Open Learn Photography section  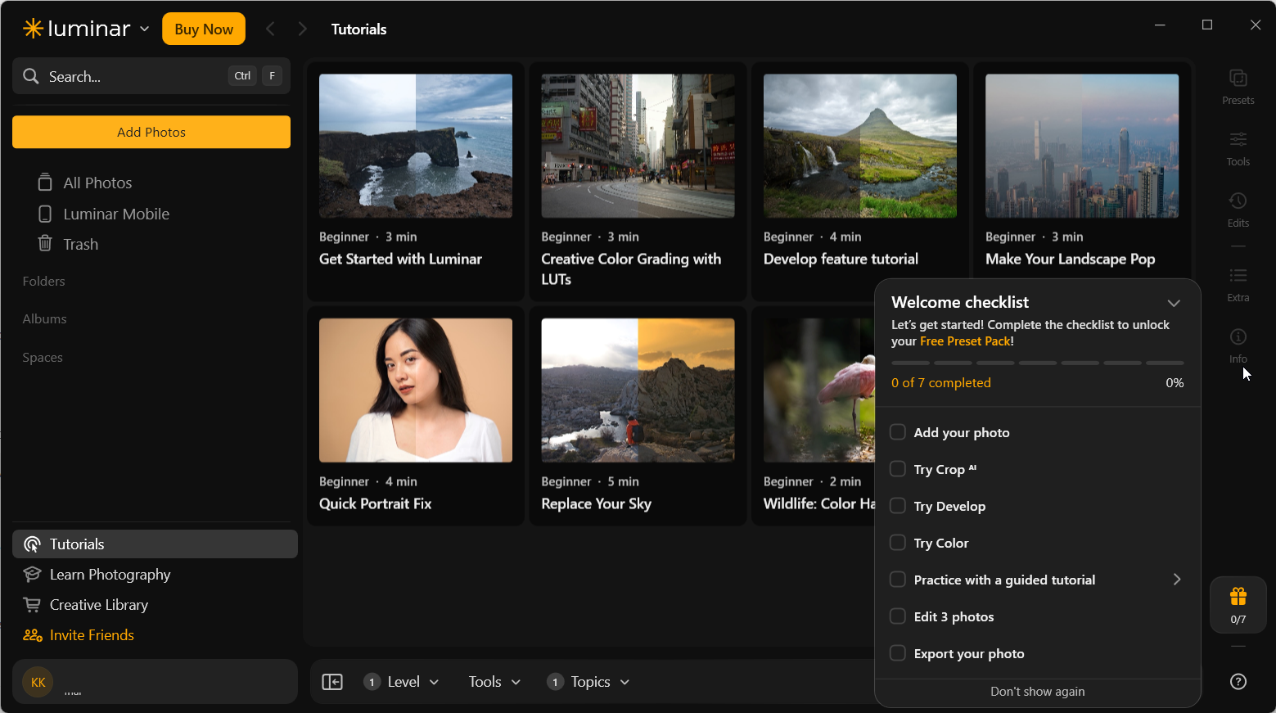[x=97, y=575]
